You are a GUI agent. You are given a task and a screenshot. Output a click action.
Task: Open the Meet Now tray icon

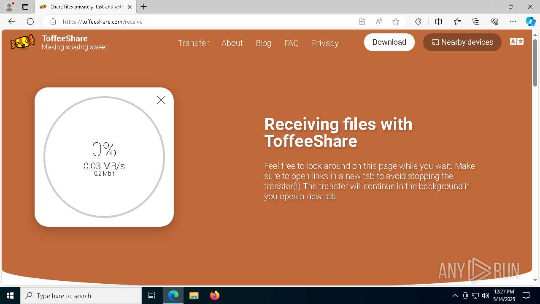coord(465,296)
